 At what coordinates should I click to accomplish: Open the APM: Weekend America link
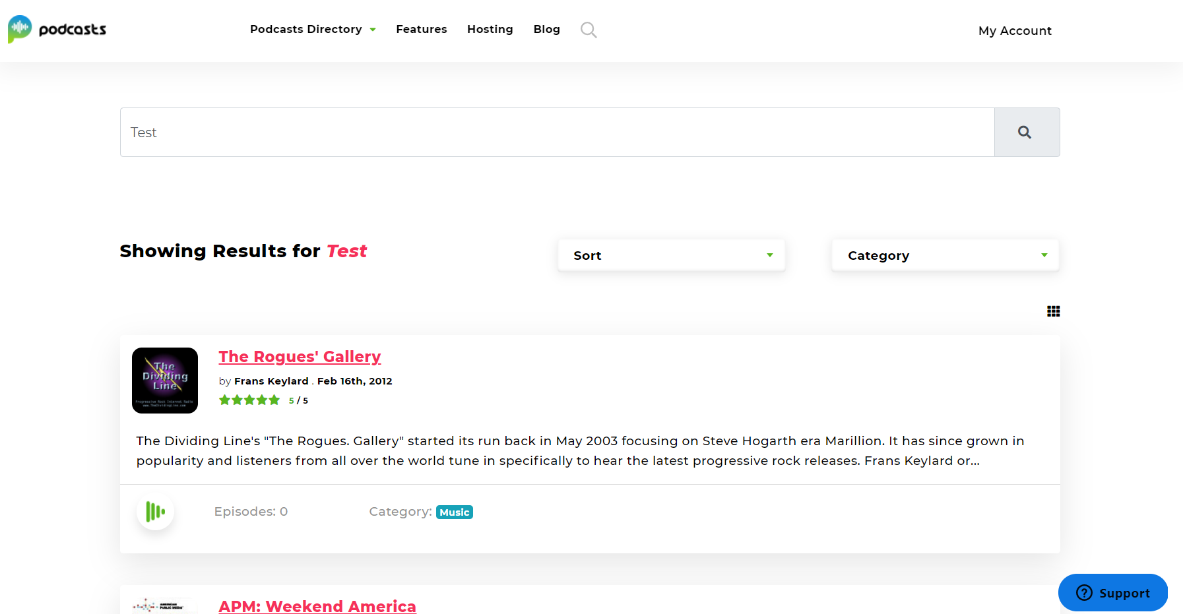tap(317, 606)
